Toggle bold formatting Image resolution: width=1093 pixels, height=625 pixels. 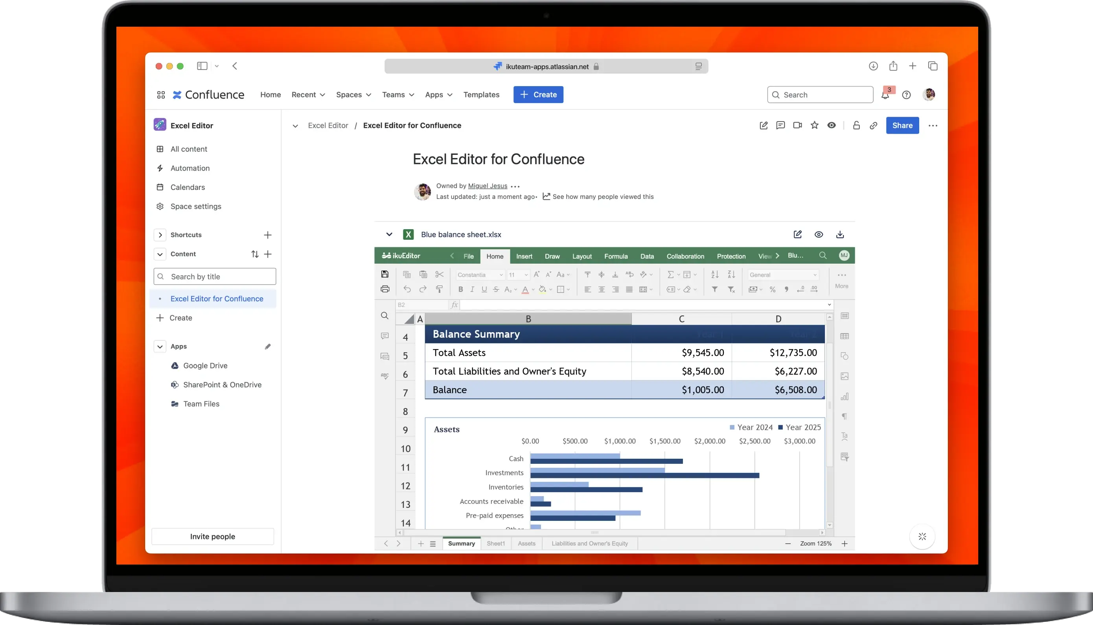[461, 289]
